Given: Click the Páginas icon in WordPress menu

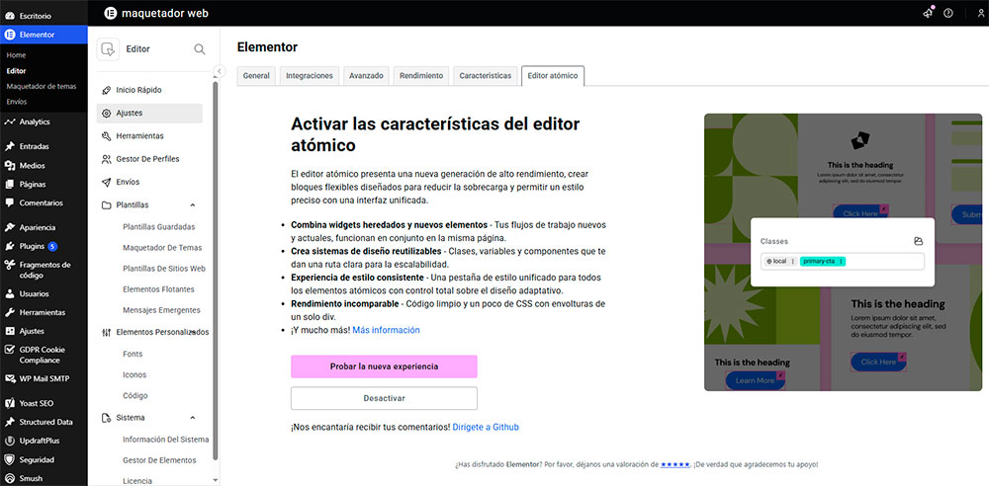Looking at the screenshot, I should (x=10, y=185).
